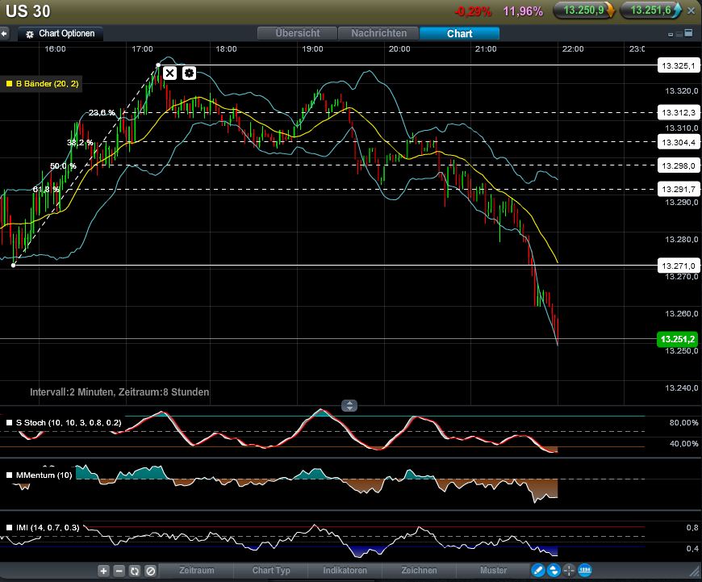Click the panel divider up-down expander handle
Viewport: 702px width, 582px height.
(x=349, y=406)
